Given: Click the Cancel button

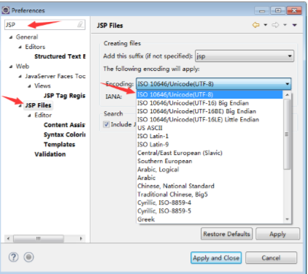Looking at the screenshot, I should [271, 258].
